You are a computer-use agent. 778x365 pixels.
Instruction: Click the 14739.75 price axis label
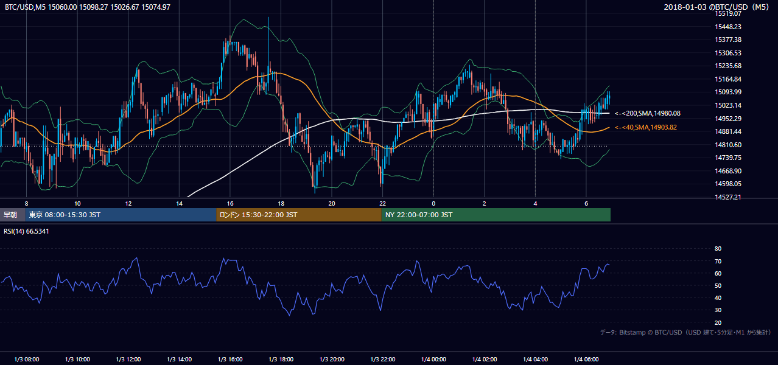728,158
